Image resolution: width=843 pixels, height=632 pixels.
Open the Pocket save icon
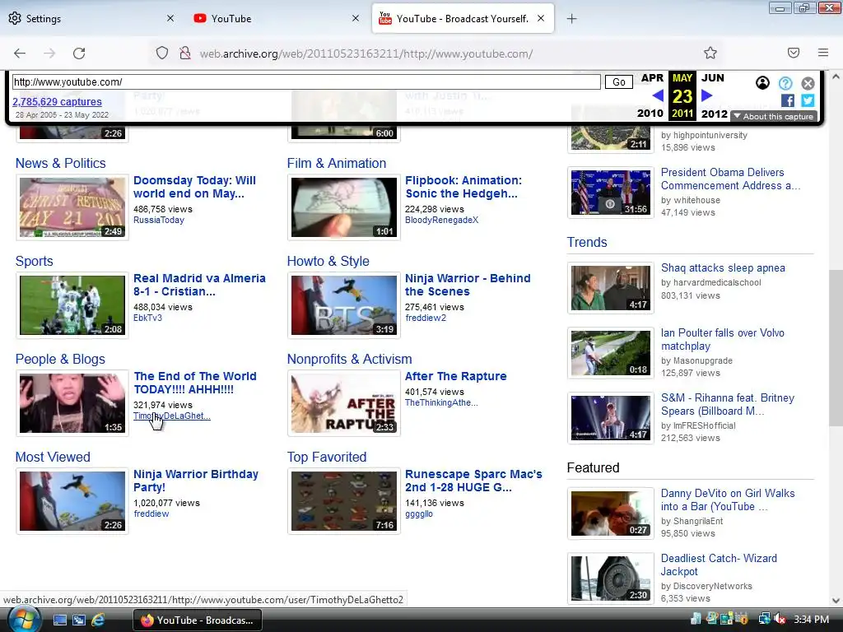(794, 53)
